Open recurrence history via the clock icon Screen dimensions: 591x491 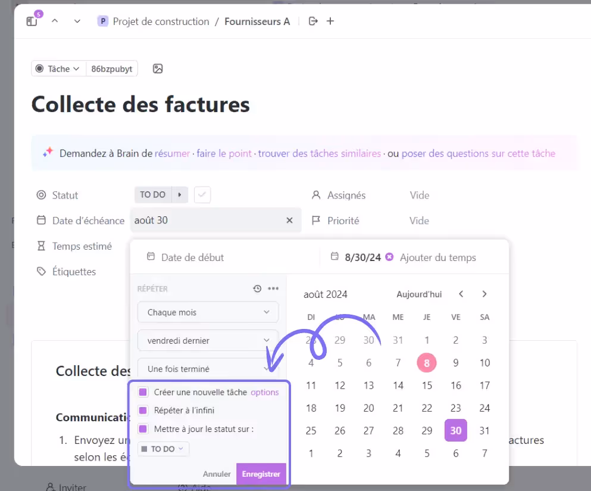coord(257,288)
